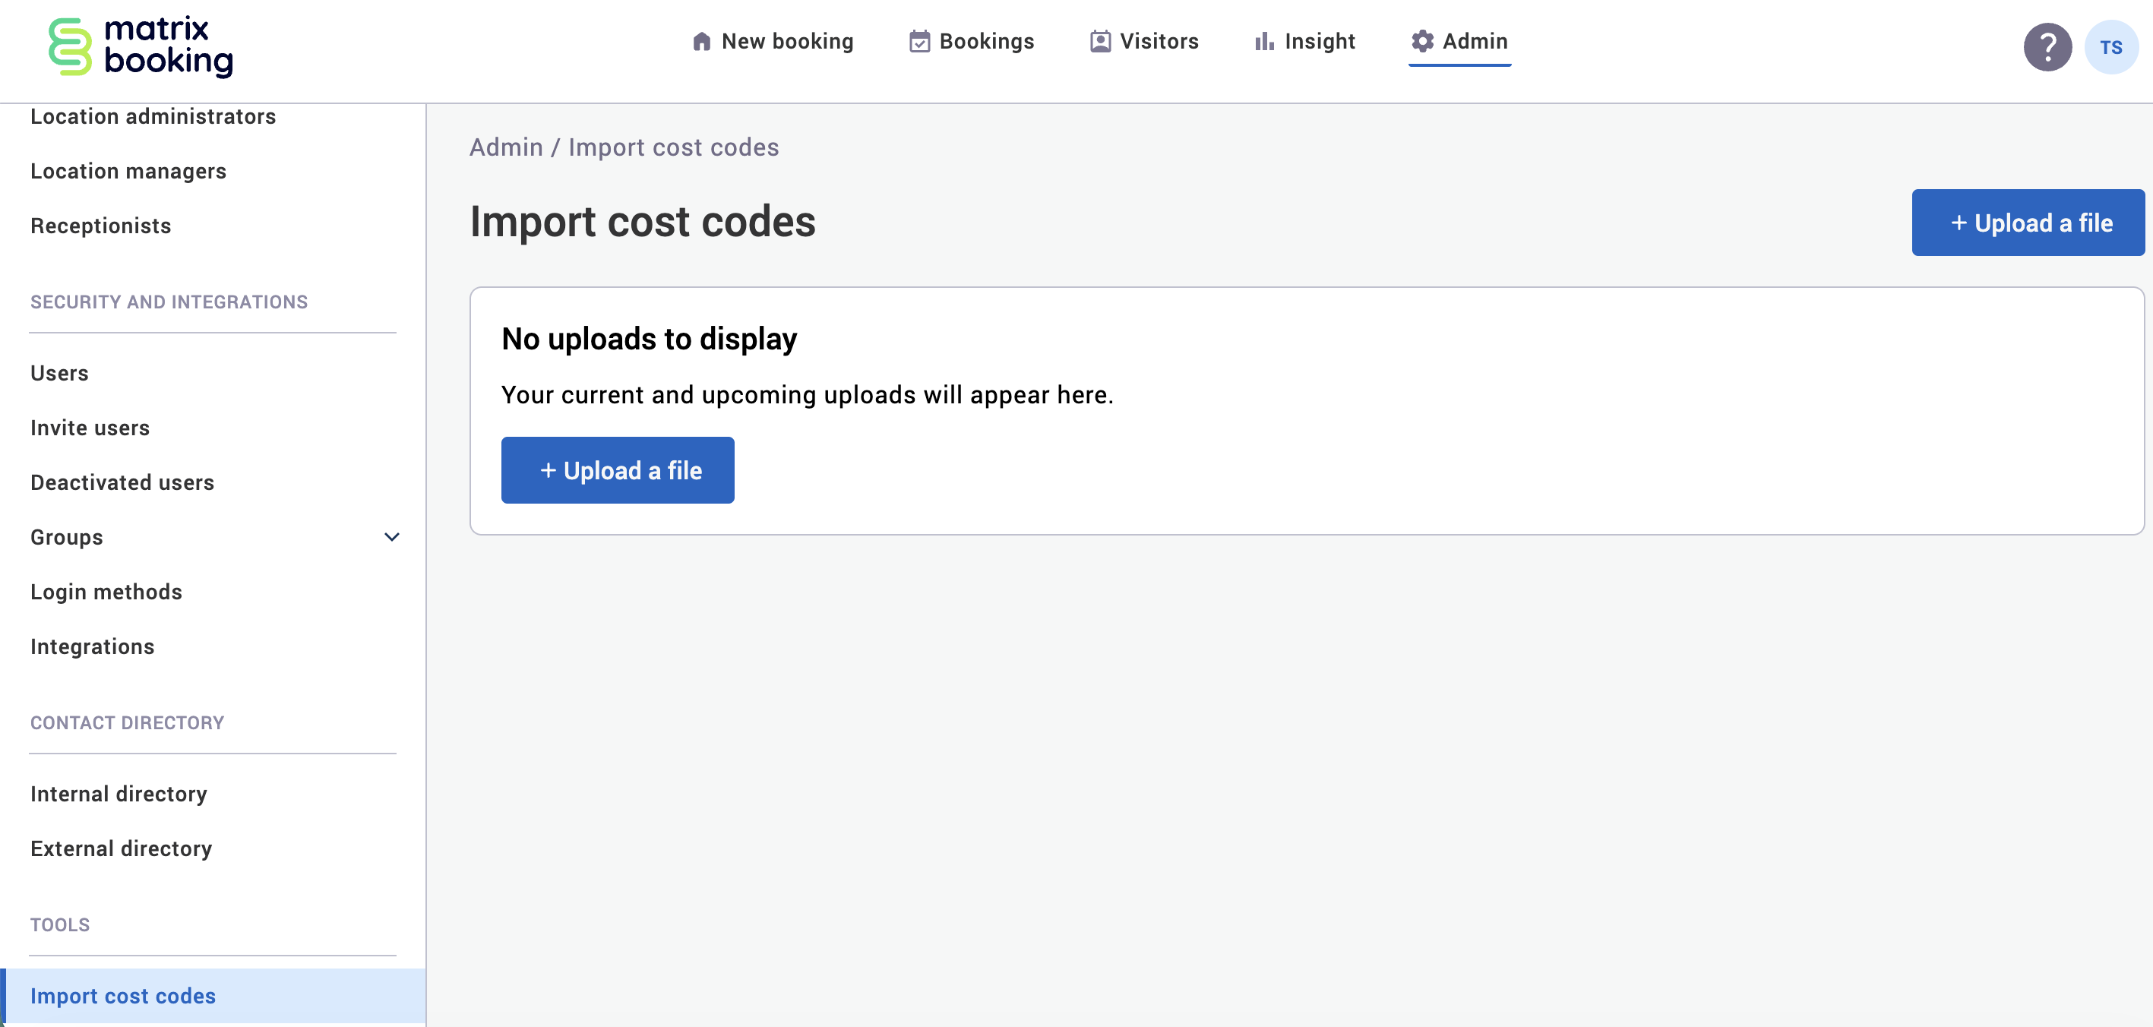Open the External directory
This screenshot has height=1027, width=2153.
(x=122, y=848)
